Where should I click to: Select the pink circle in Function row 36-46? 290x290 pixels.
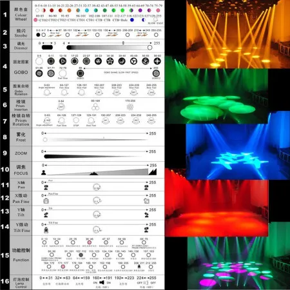tap(89, 242)
